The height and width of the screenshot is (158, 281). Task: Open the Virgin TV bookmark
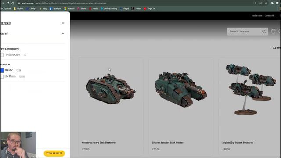pyautogui.click(x=149, y=9)
